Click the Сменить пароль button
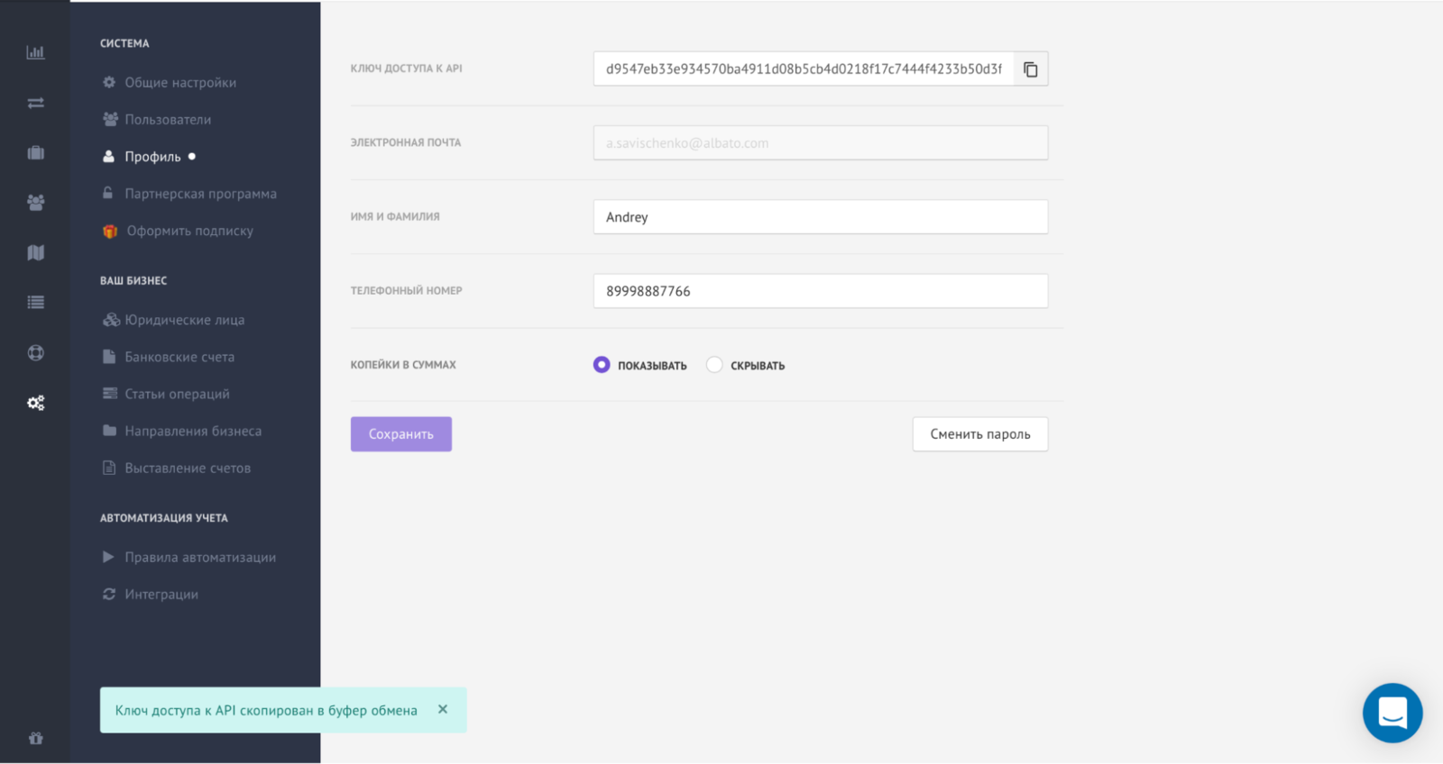Screen dimensions: 1443x764 tap(979, 434)
